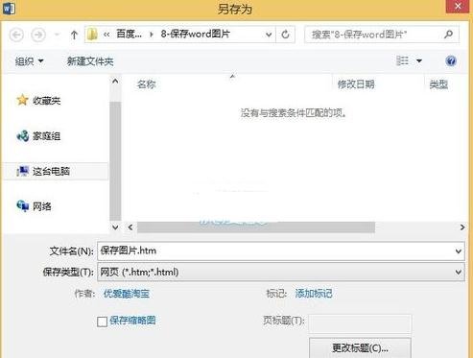
Task: Open the 百度... breadcrumb segment
Action: pyautogui.click(x=129, y=34)
